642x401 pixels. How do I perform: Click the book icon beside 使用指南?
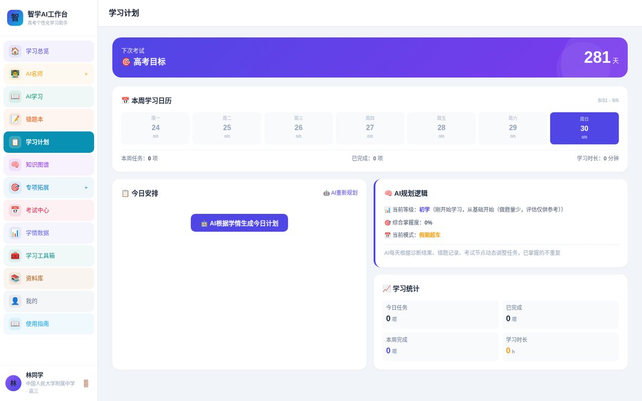[15, 324]
